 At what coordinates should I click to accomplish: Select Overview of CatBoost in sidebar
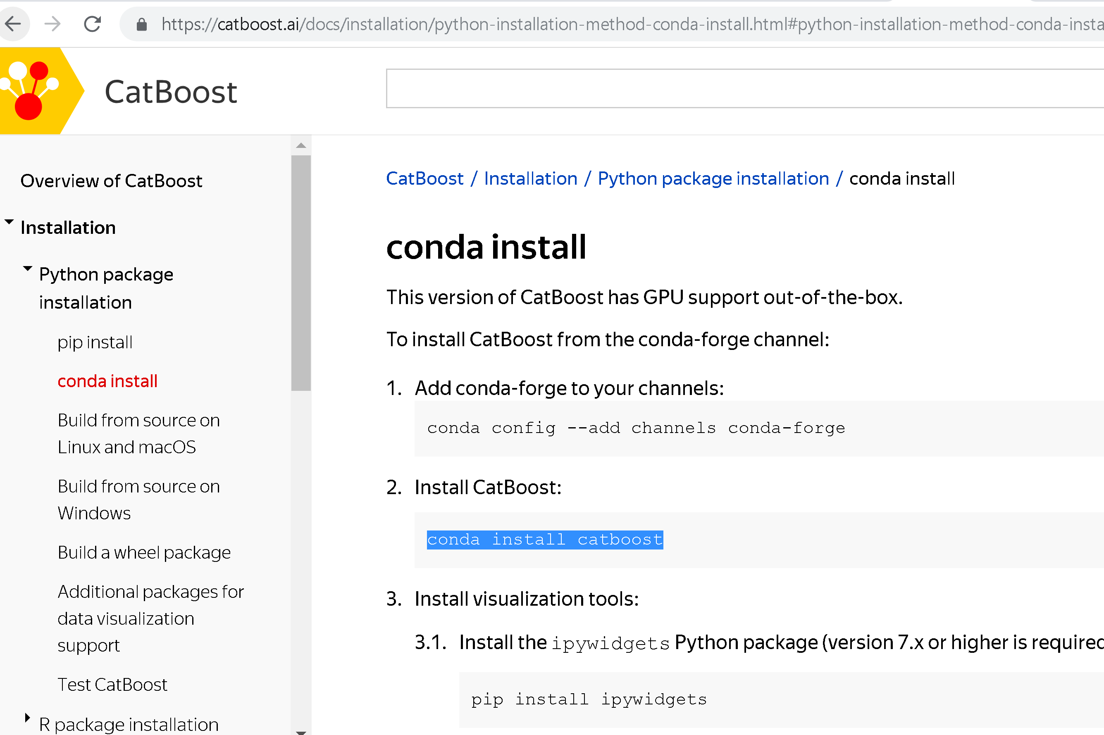tap(111, 181)
